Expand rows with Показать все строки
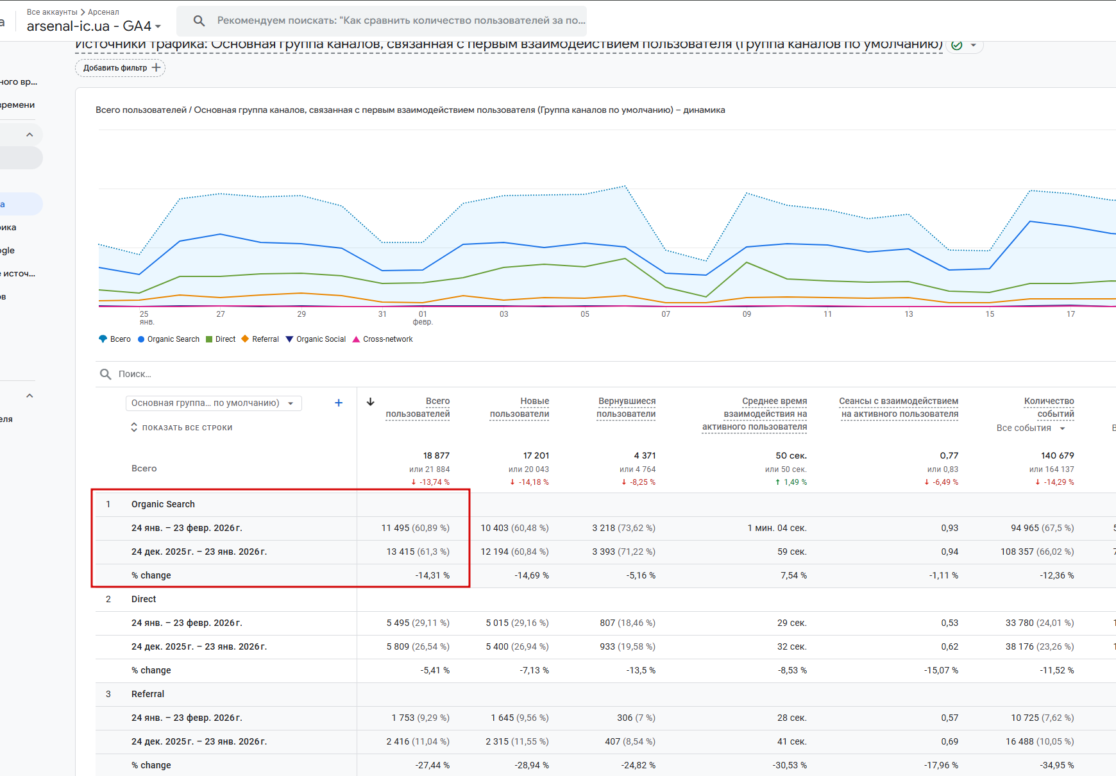This screenshot has height=776, width=1116. [182, 428]
